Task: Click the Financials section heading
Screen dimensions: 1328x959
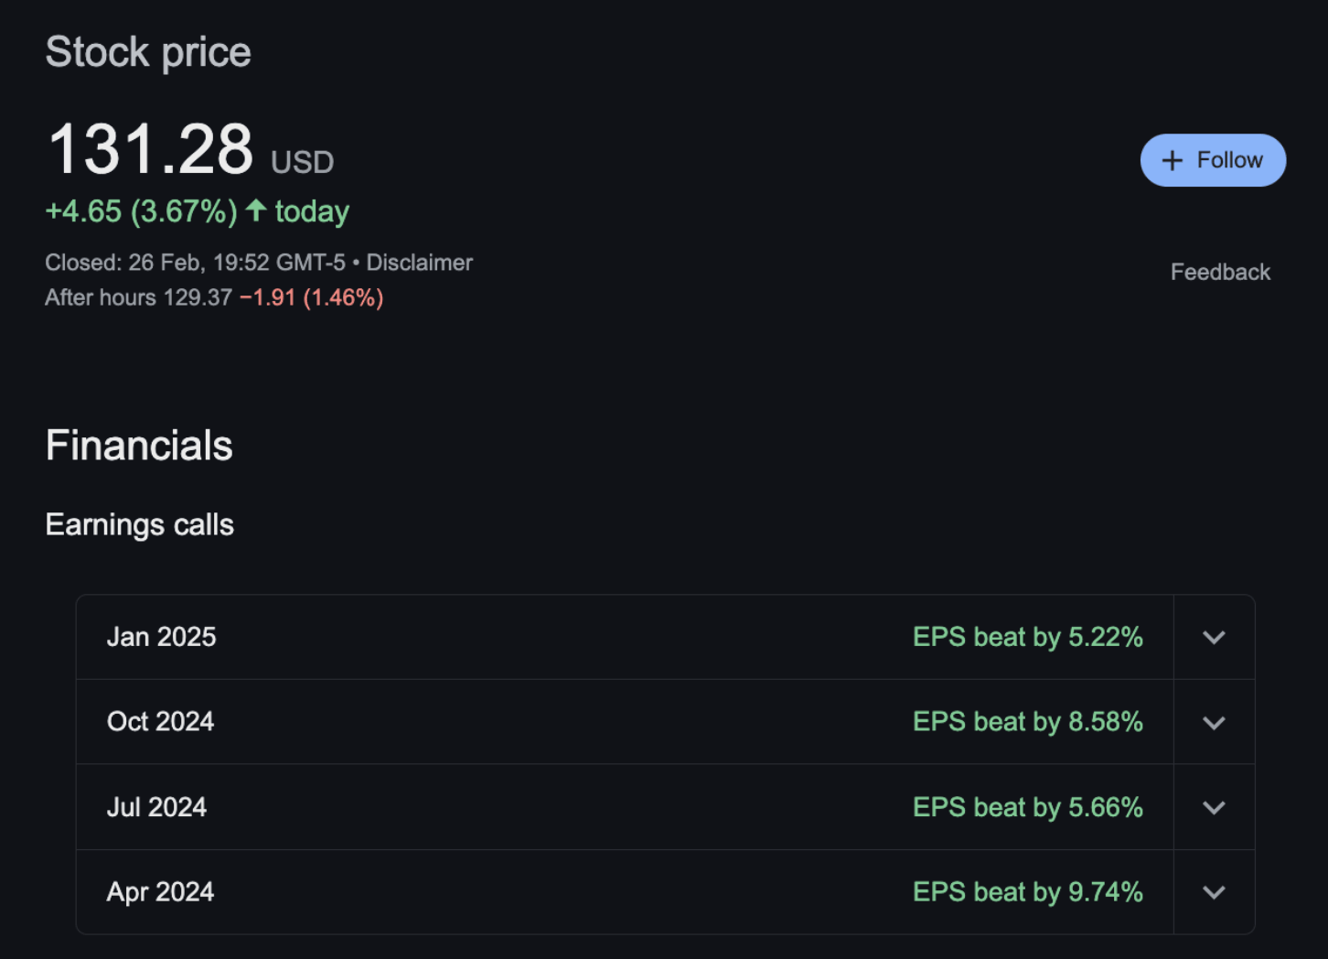Action: coord(139,446)
